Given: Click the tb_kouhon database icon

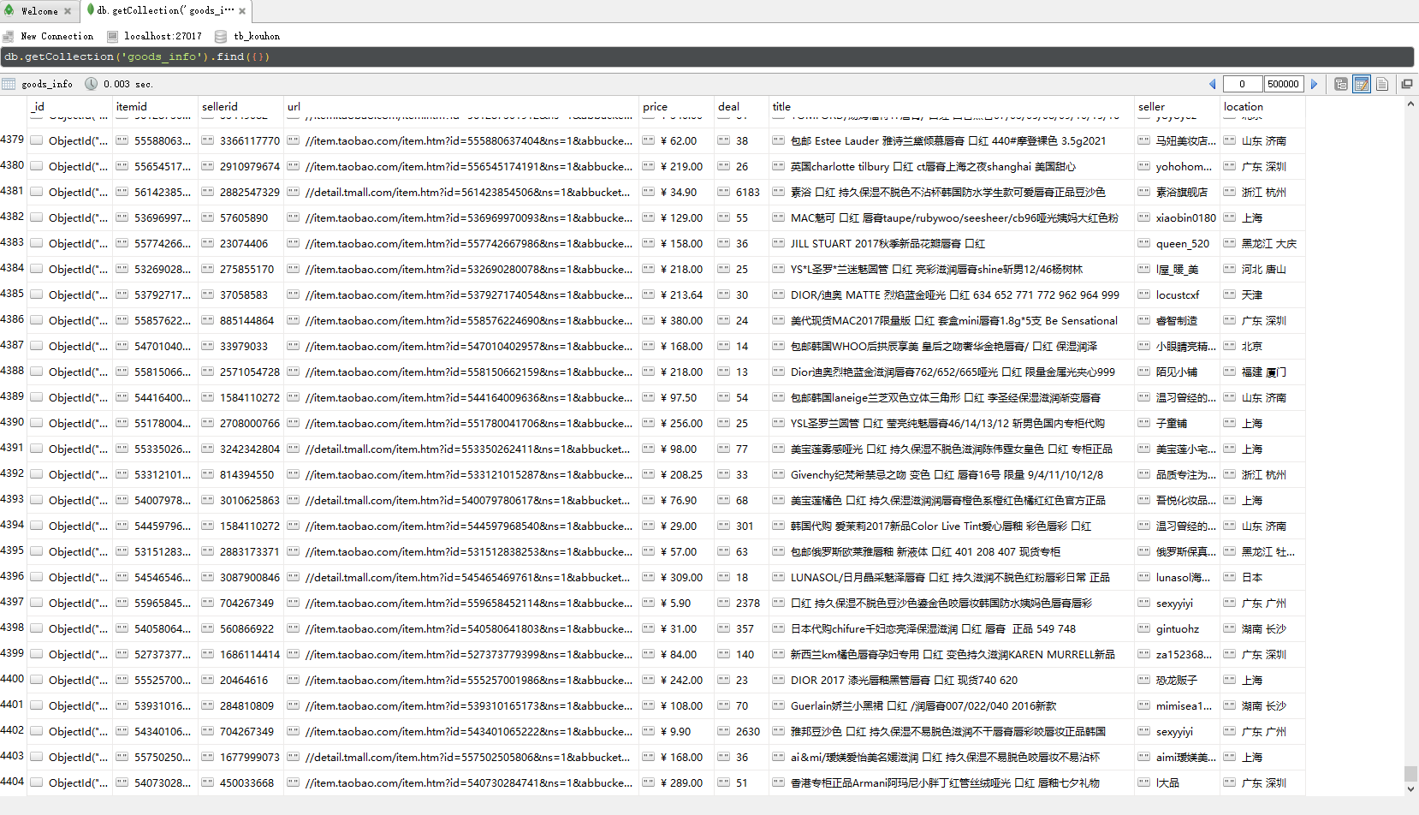Looking at the screenshot, I should [x=221, y=36].
